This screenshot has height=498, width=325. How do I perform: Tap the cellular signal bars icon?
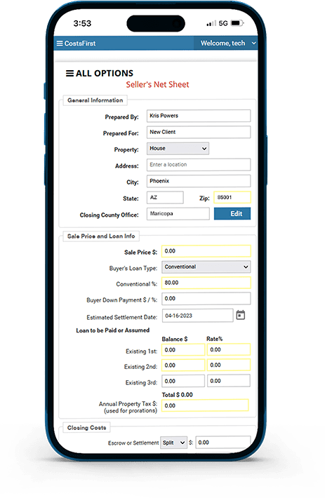211,23
